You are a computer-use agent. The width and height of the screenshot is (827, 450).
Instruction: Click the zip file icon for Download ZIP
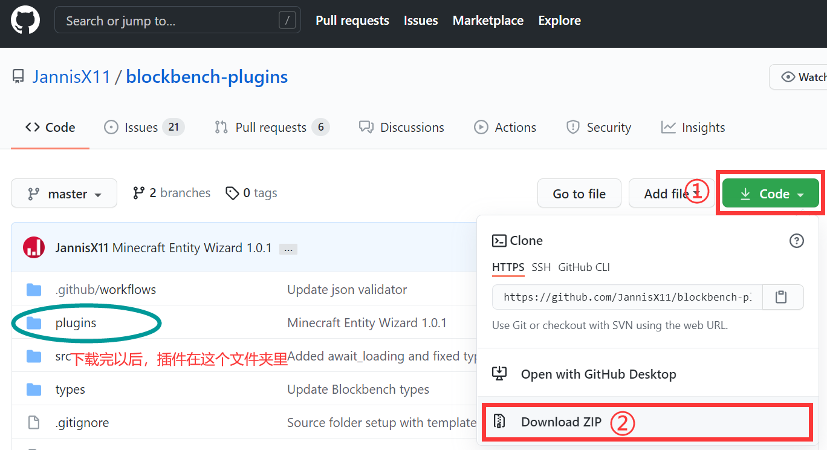point(499,422)
